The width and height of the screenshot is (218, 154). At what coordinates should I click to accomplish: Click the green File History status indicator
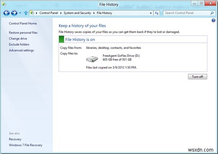(61, 39)
